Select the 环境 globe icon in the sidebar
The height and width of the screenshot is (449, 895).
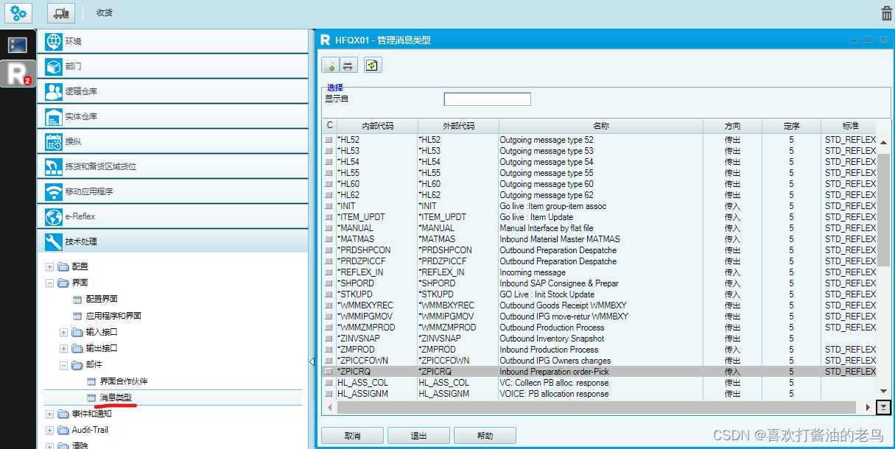(x=55, y=41)
